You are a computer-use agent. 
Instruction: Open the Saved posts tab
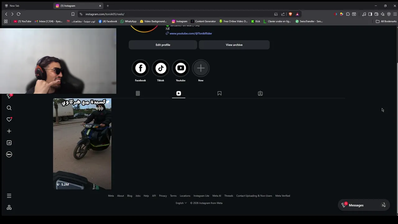(220, 93)
